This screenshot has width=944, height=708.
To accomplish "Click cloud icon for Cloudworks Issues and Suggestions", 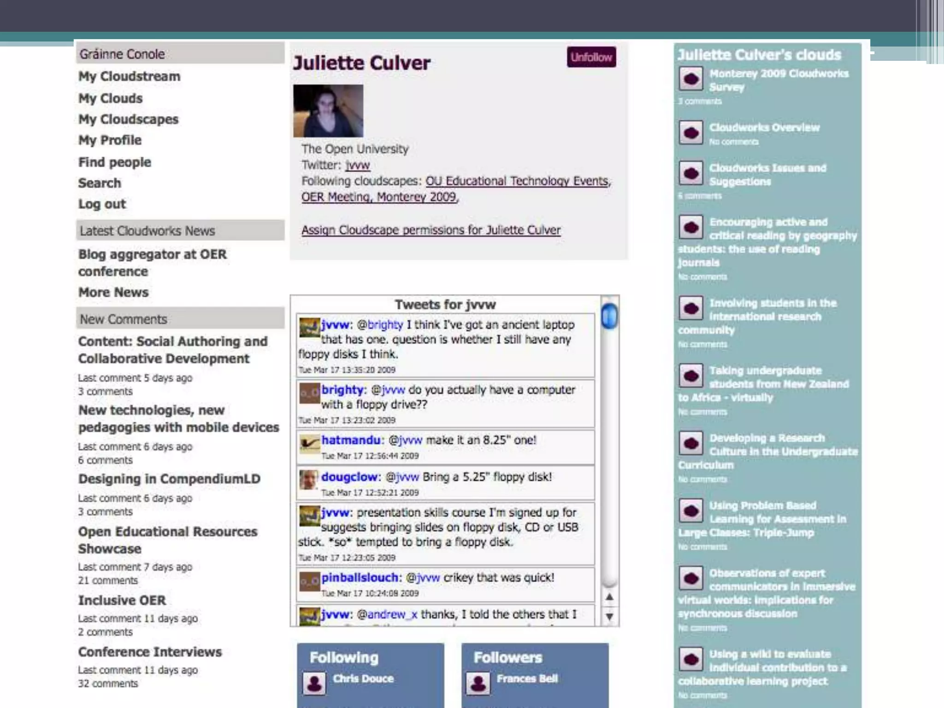I will 690,173.
